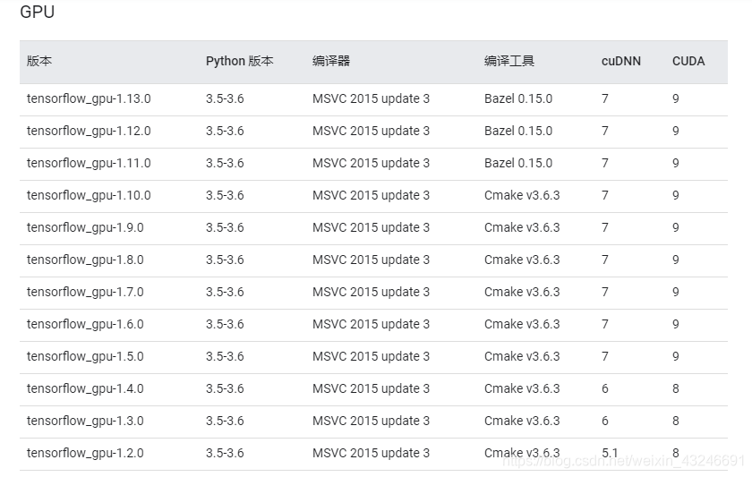
Task: Select the tensorflow_gpu-1.5.0 cell
Action: 85,356
